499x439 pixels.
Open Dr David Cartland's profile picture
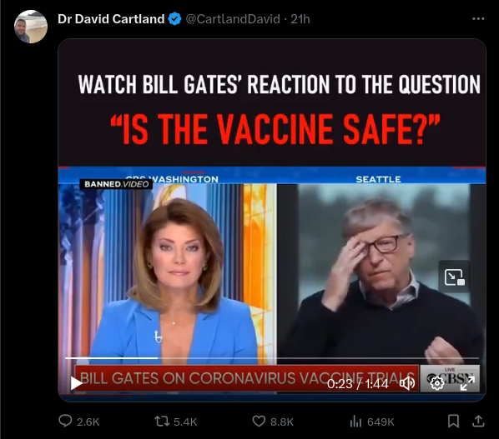point(31,27)
